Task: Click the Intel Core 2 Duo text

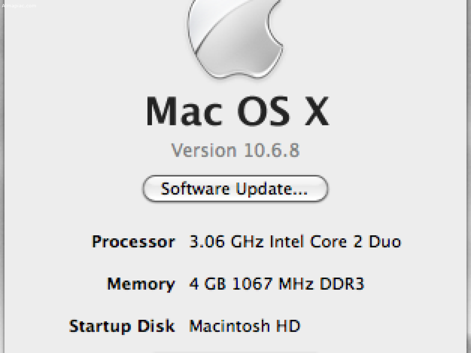Action: 335,242
